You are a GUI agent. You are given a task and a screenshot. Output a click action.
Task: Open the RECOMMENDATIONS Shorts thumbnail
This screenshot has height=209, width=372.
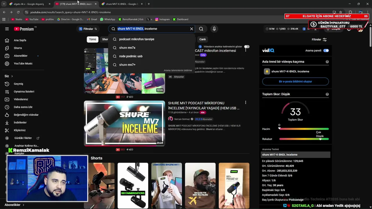pos(133,185)
